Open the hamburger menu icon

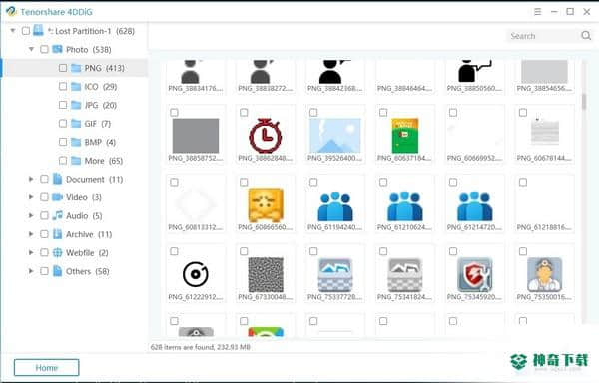click(x=537, y=12)
